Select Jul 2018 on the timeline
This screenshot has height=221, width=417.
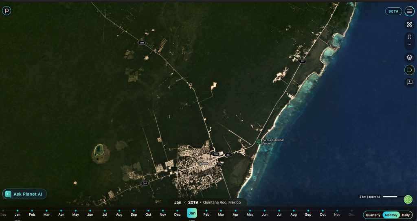point(105,214)
